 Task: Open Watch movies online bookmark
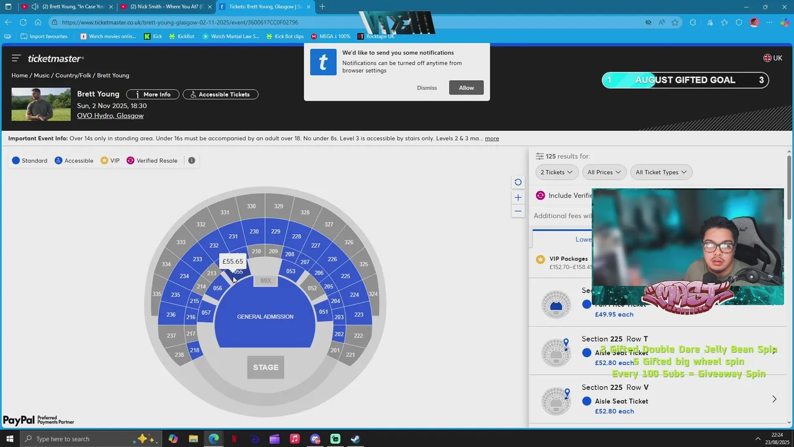point(107,36)
